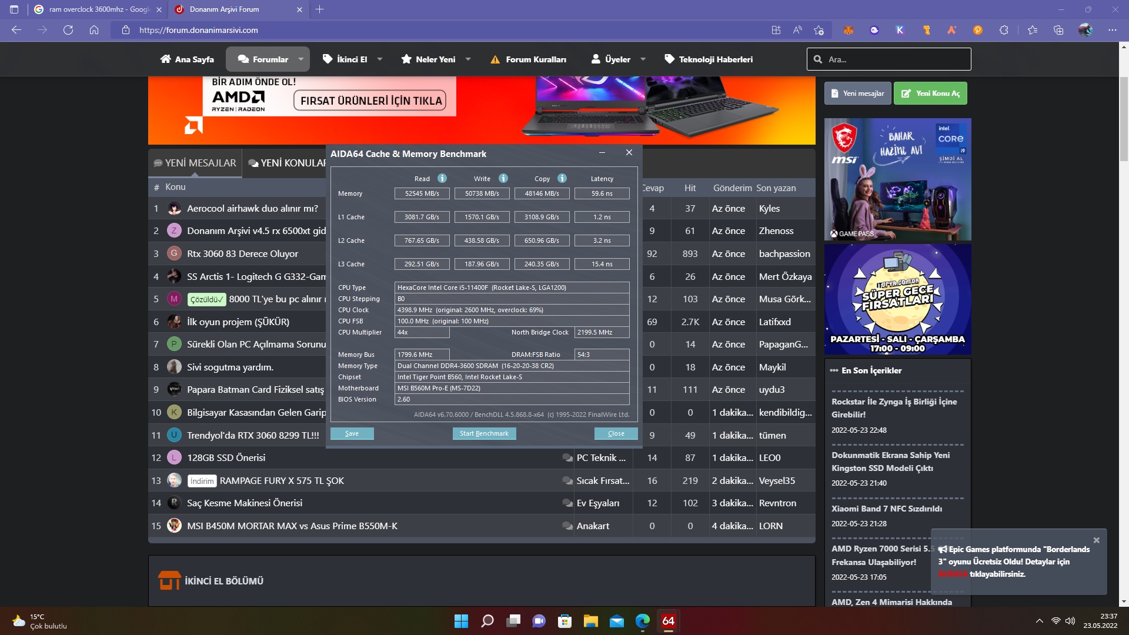Dismiss the Epic Games notification popup
The image size is (1129, 635).
pyautogui.click(x=1096, y=540)
